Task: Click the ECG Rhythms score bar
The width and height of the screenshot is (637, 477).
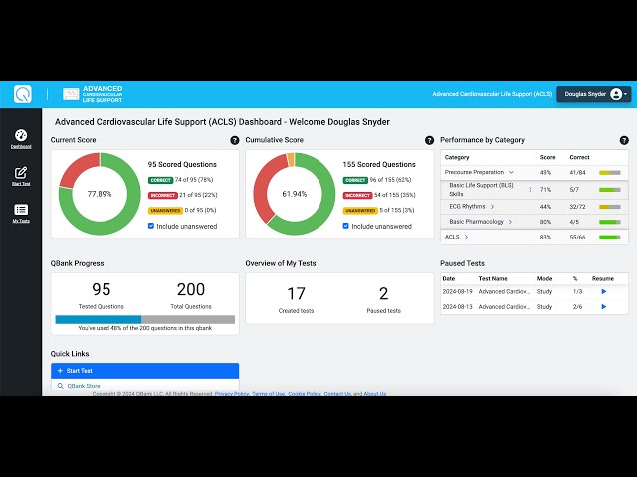Action: tap(609, 207)
